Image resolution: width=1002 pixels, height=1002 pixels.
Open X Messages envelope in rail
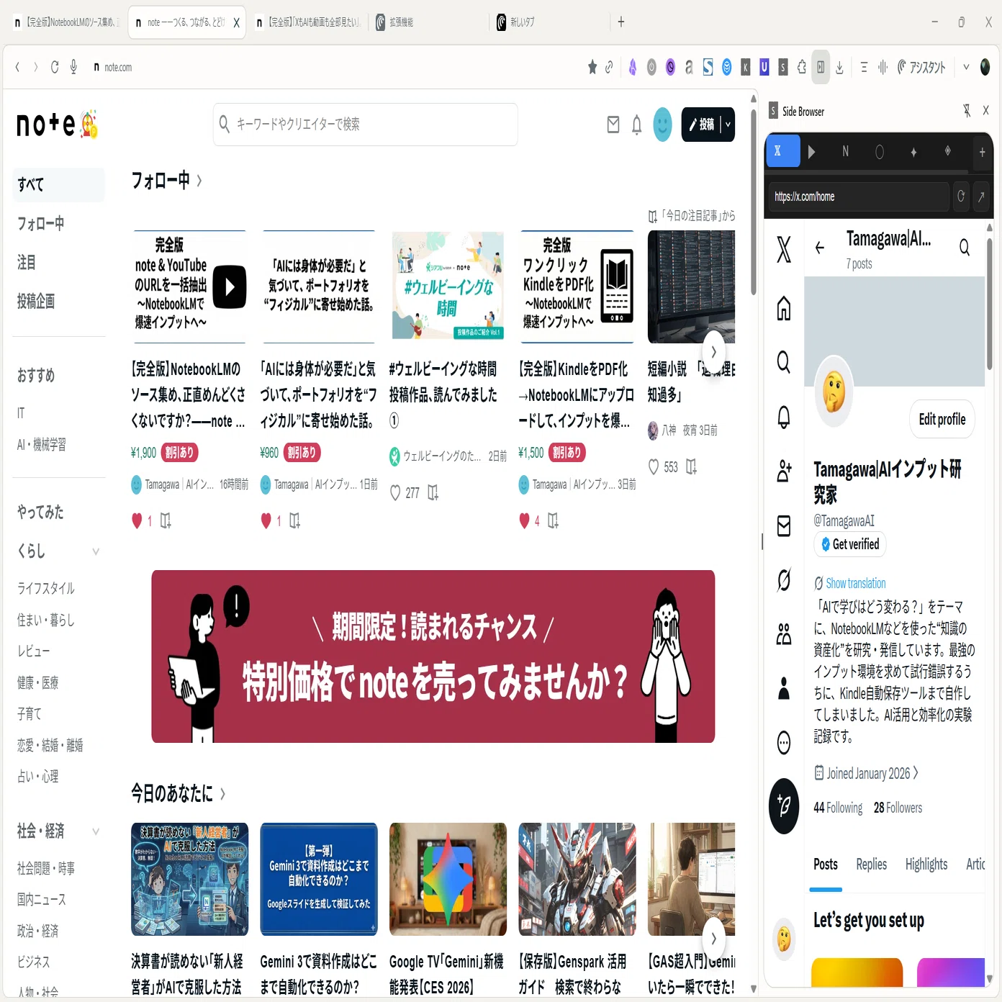coord(784,525)
